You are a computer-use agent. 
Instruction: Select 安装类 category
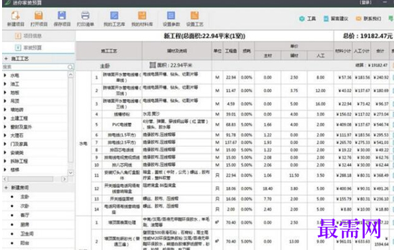pyautogui.click(x=17, y=152)
